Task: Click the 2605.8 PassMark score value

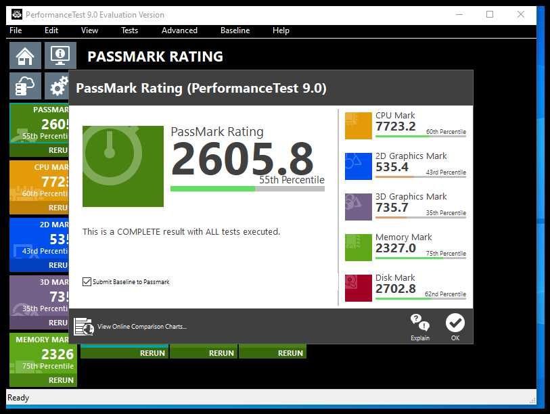Action: pos(242,158)
